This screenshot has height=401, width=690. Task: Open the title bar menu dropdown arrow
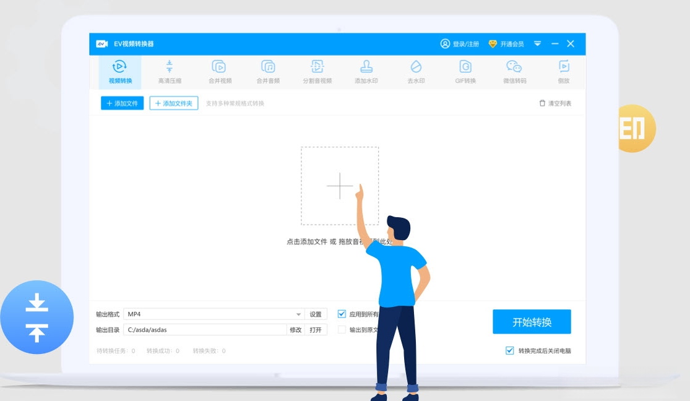tap(537, 43)
